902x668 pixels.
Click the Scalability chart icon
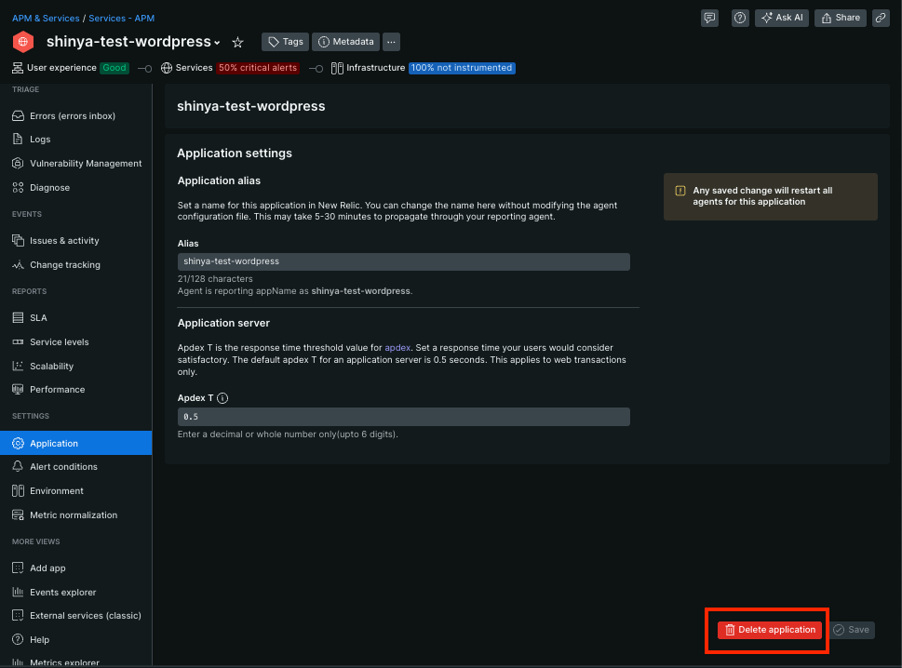pyautogui.click(x=18, y=366)
